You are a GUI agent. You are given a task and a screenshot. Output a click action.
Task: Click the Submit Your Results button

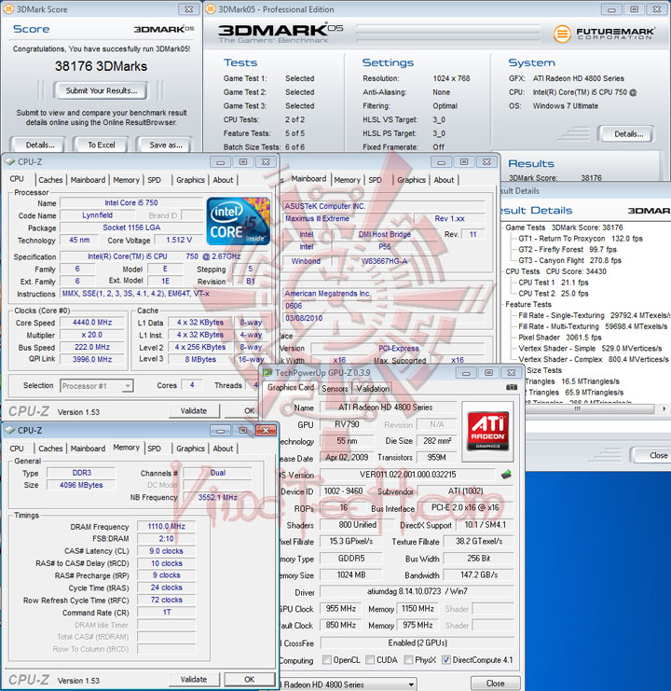pos(102,90)
